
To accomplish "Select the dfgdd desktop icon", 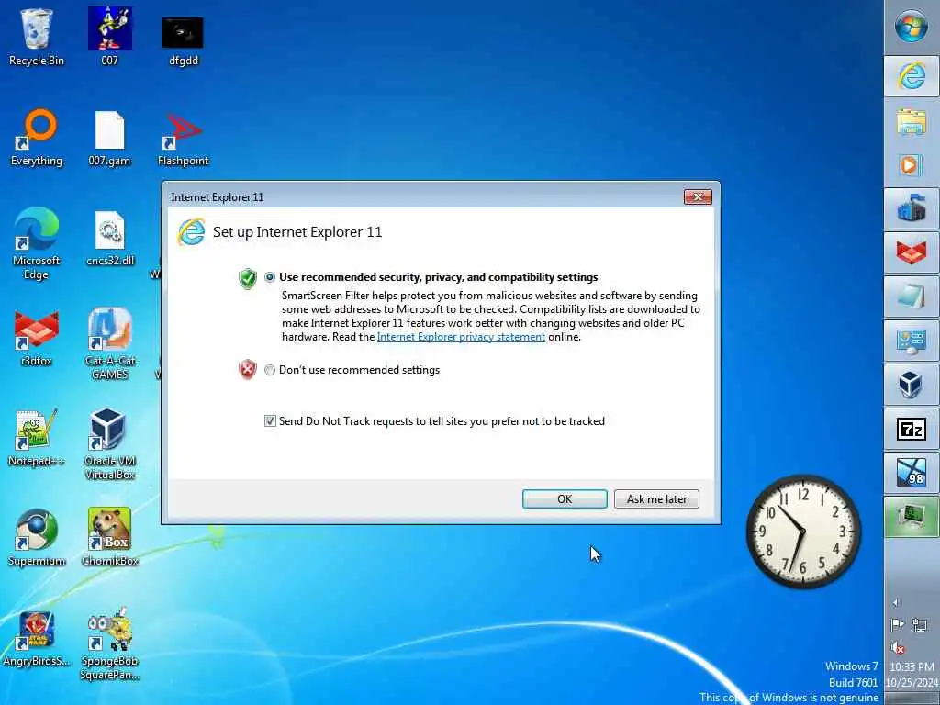I will coord(183,40).
